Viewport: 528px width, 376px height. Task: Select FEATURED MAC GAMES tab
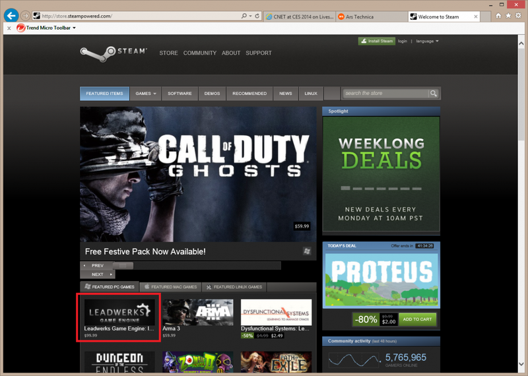click(170, 287)
